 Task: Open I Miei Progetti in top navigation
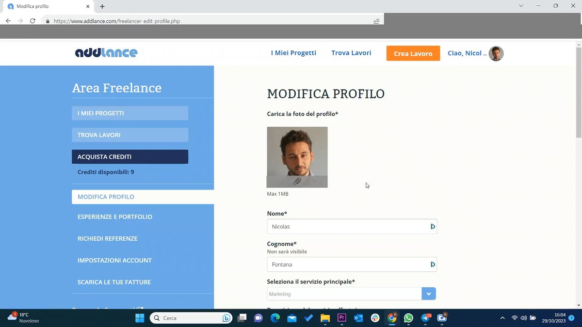click(293, 53)
